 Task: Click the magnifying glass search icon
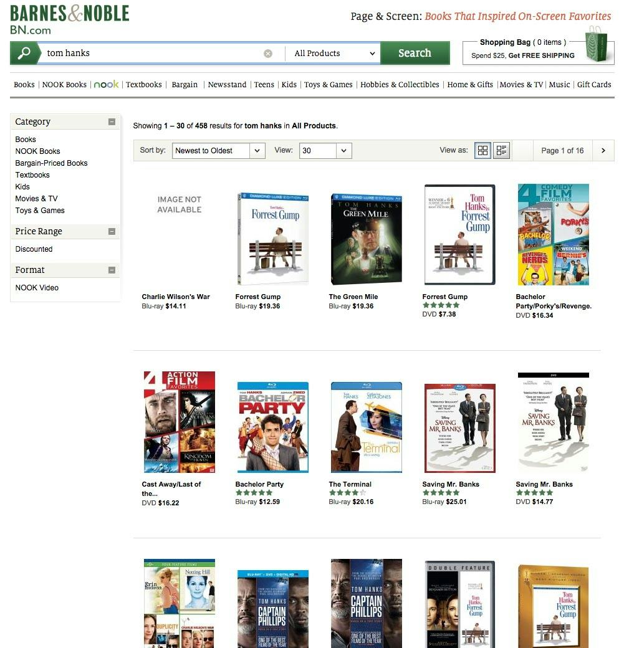coord(24,53)
